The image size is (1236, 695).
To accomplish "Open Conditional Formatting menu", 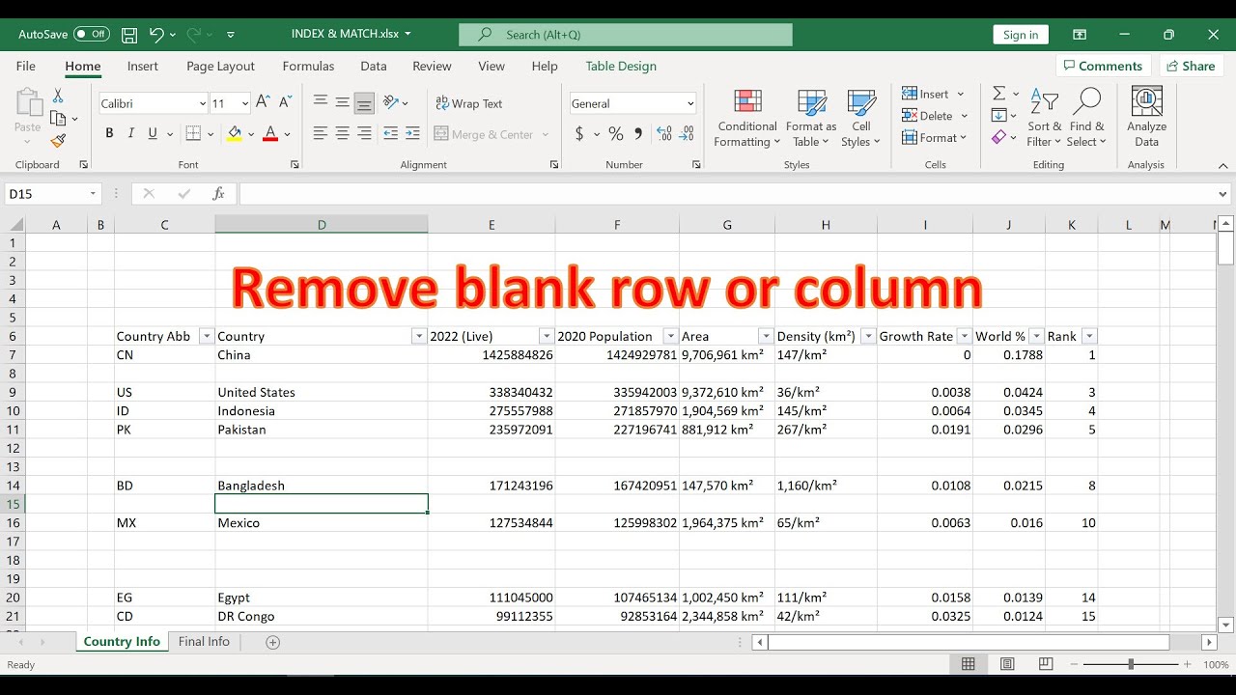I will [x=746, y=118].
